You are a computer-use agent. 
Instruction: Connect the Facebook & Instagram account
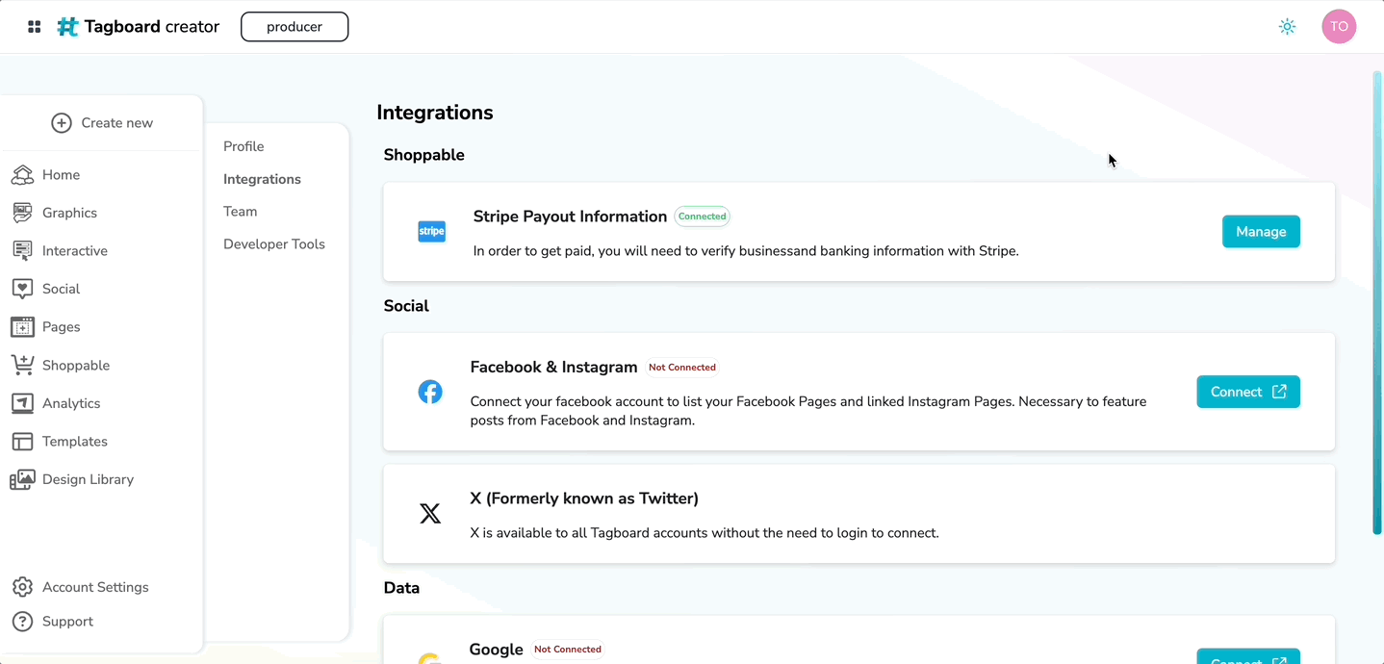[1248, 392]
